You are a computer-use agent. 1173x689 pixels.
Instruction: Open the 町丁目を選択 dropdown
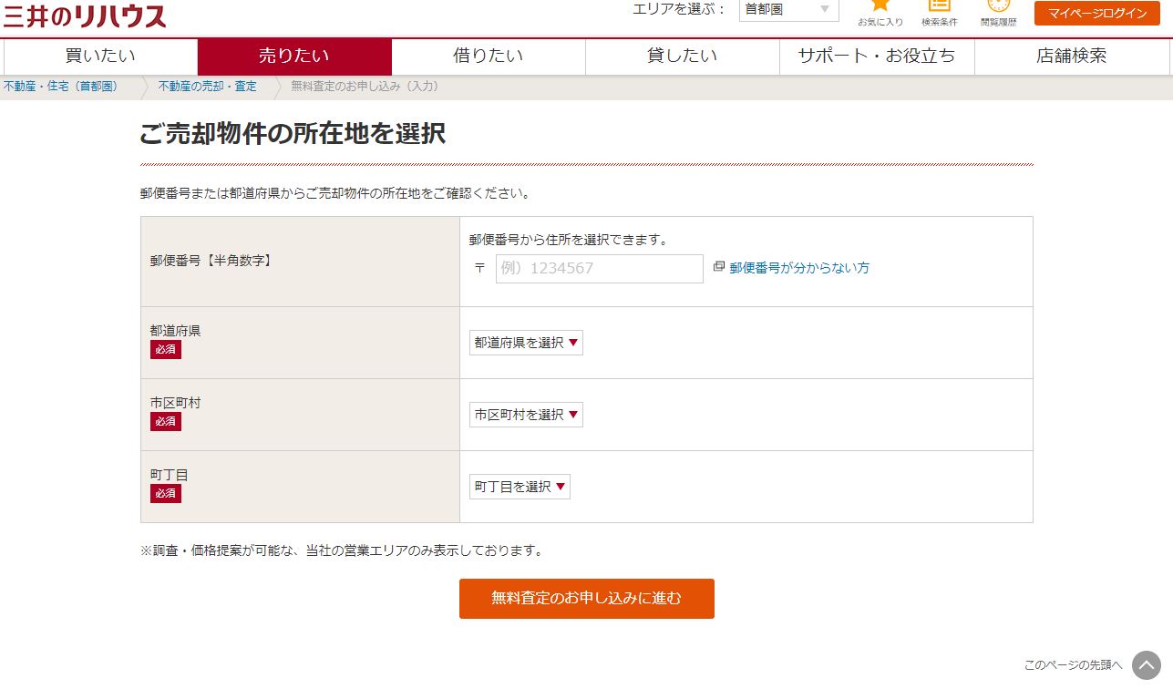click(x=520, y=487)
